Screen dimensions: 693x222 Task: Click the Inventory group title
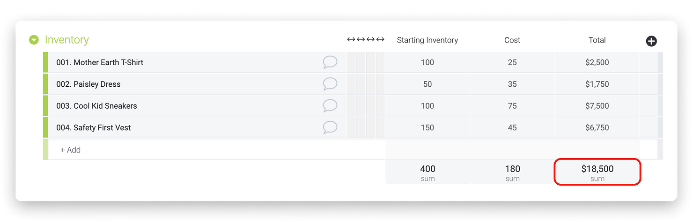[x=67, y=40]
